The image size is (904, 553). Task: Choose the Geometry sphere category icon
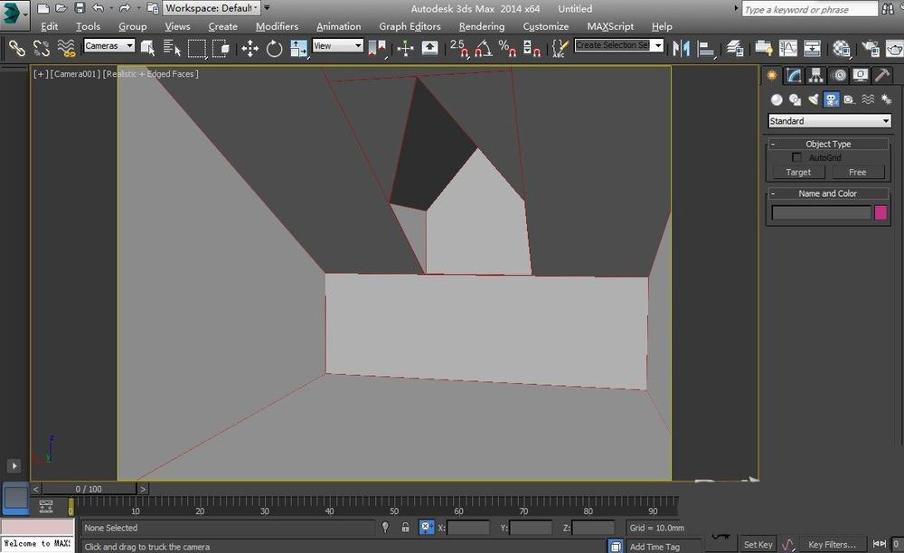[777, 99]
